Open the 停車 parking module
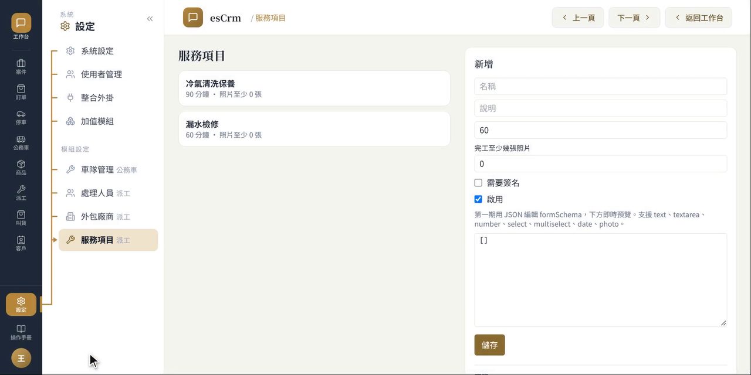This screenshot has height=375, width=751. pyautogui.click(x=21, y=117)
